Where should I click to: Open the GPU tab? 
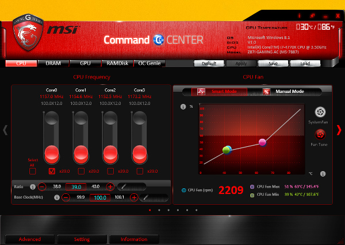coord(85,63)
